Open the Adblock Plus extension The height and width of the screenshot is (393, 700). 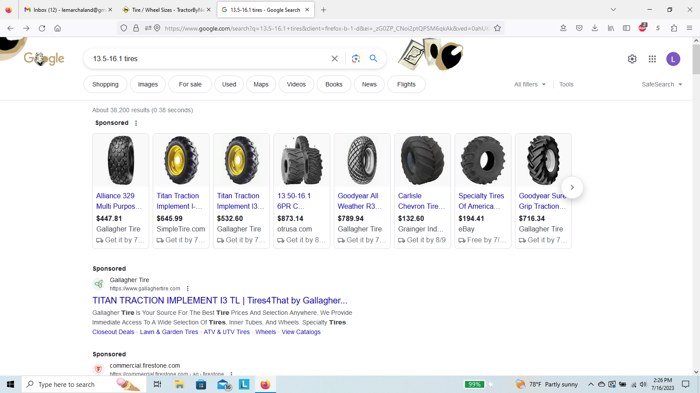(642, 28)
